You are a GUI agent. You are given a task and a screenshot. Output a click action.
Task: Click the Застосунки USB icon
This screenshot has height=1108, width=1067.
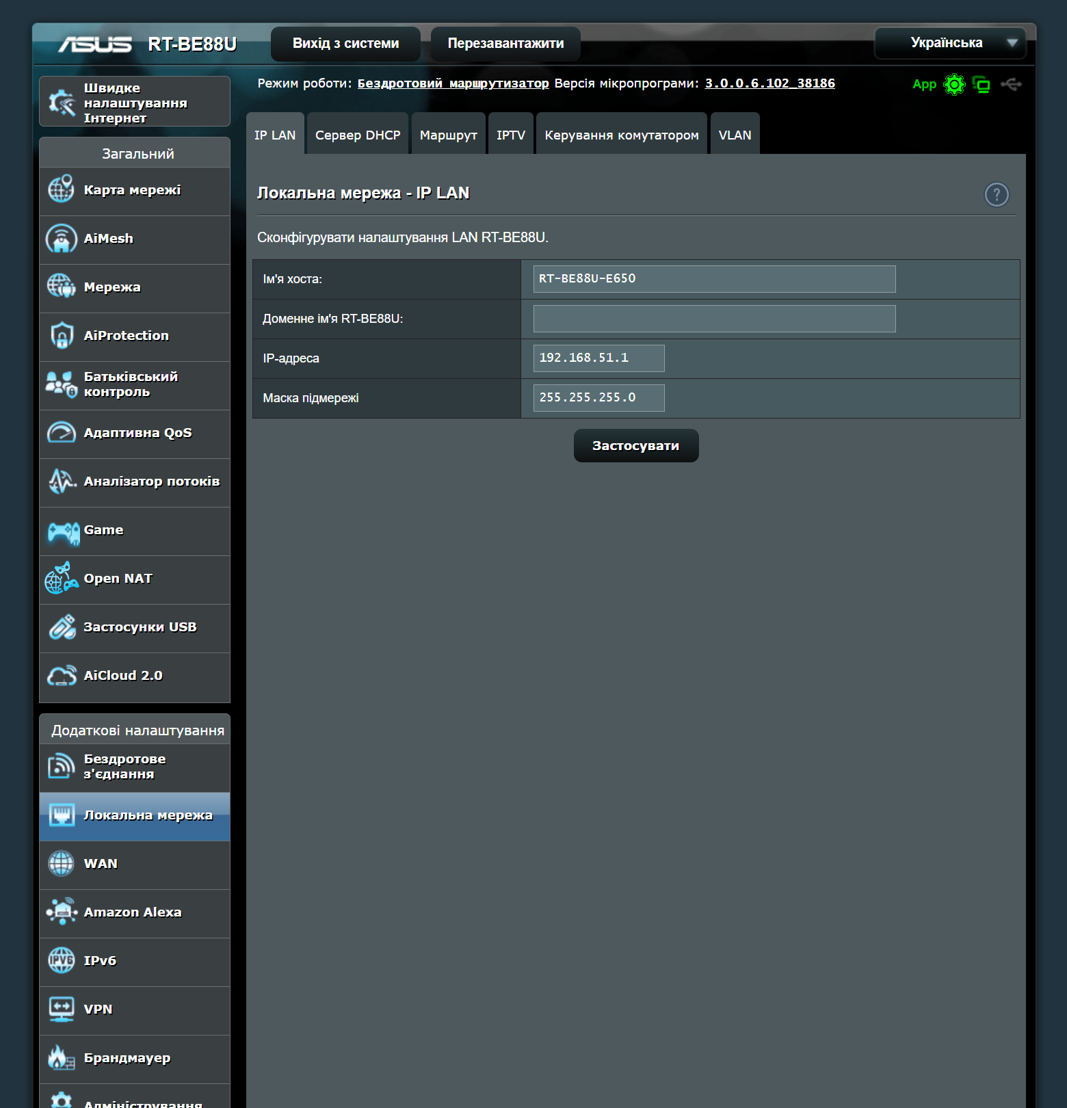(61, 626)
